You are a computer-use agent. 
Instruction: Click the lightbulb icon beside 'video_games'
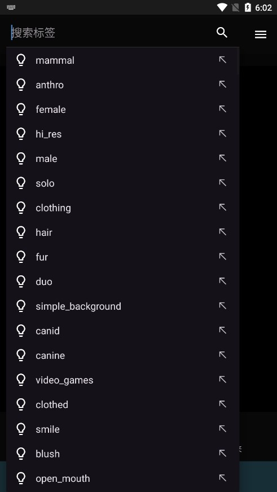click(x=21, y=380)
